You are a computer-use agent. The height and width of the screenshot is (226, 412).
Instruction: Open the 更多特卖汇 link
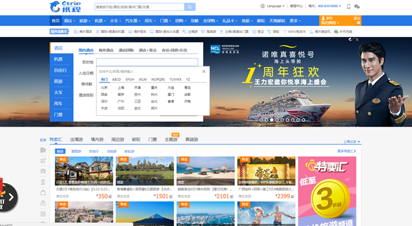347,151
